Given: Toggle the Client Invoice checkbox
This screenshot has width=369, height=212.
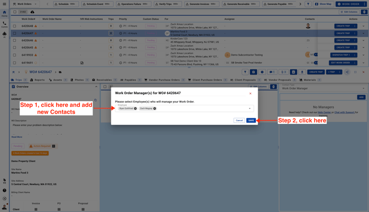Looking at the screenshot, I should tap(36, 209).
